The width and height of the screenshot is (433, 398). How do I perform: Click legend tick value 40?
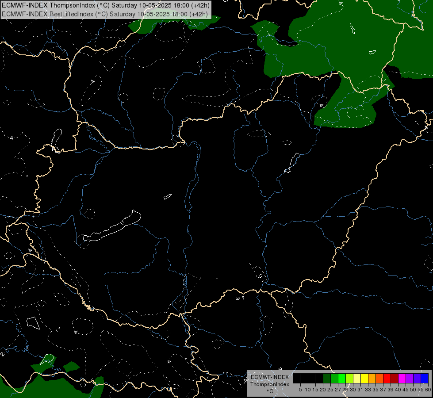398,390
